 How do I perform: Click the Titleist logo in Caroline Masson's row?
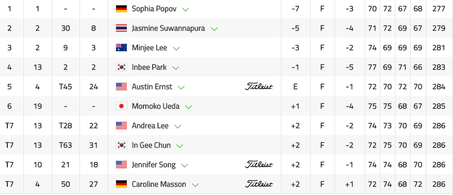pos(259,184)
